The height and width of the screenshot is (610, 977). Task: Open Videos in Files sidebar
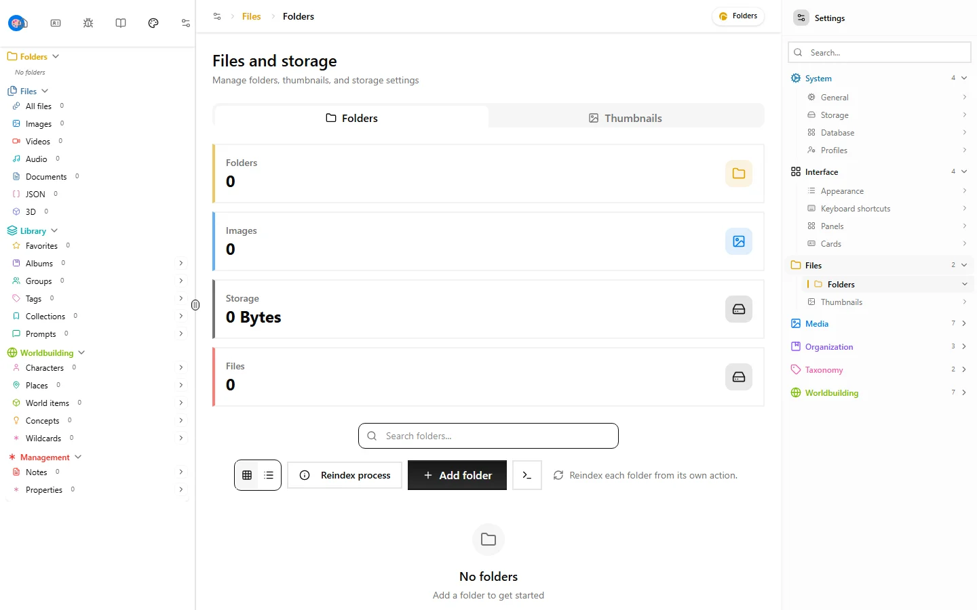pos(38,142)
